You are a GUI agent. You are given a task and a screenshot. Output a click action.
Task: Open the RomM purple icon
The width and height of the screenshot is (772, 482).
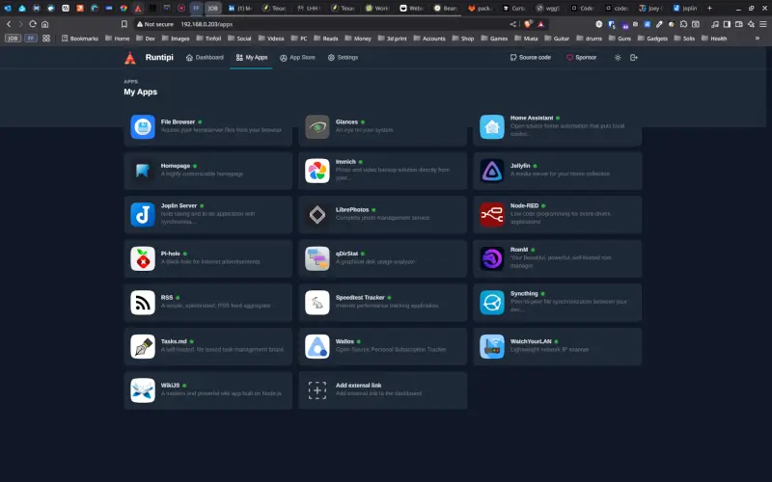(x=492, y=258)
